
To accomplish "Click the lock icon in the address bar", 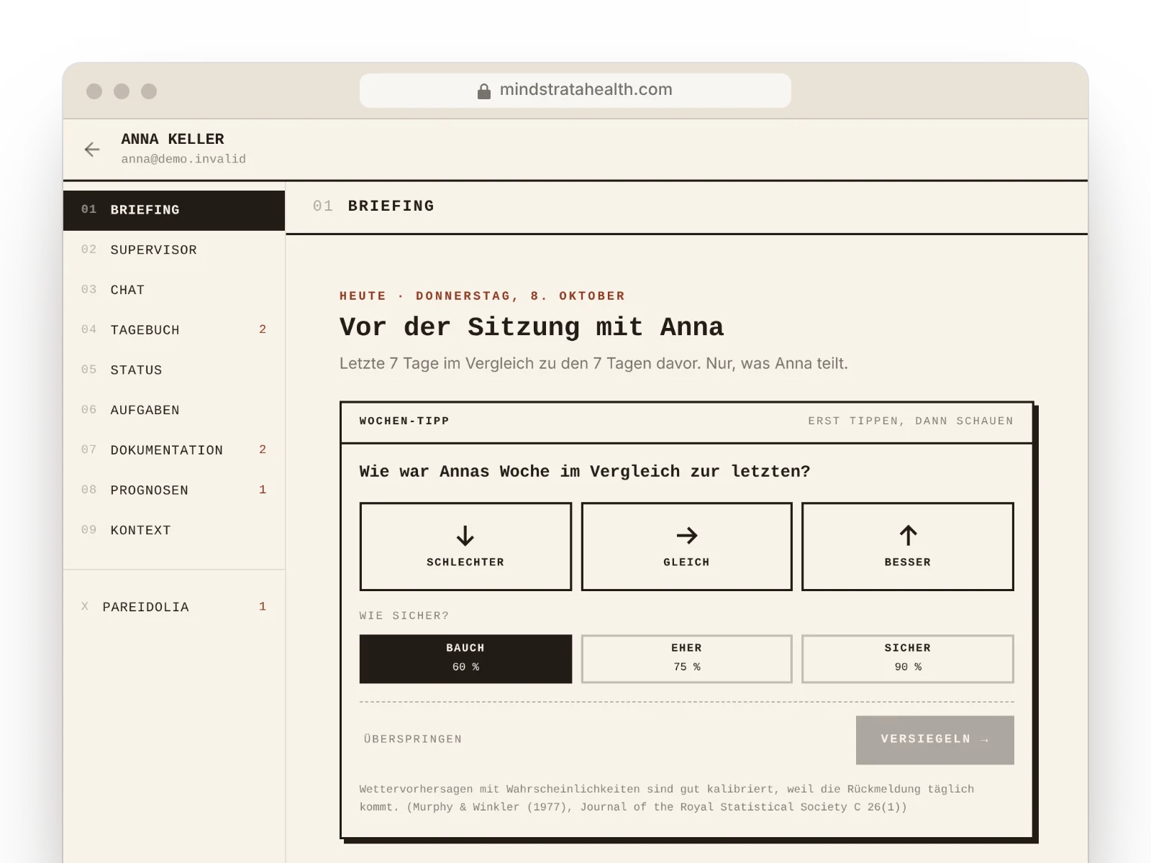I will coord(484,91).
